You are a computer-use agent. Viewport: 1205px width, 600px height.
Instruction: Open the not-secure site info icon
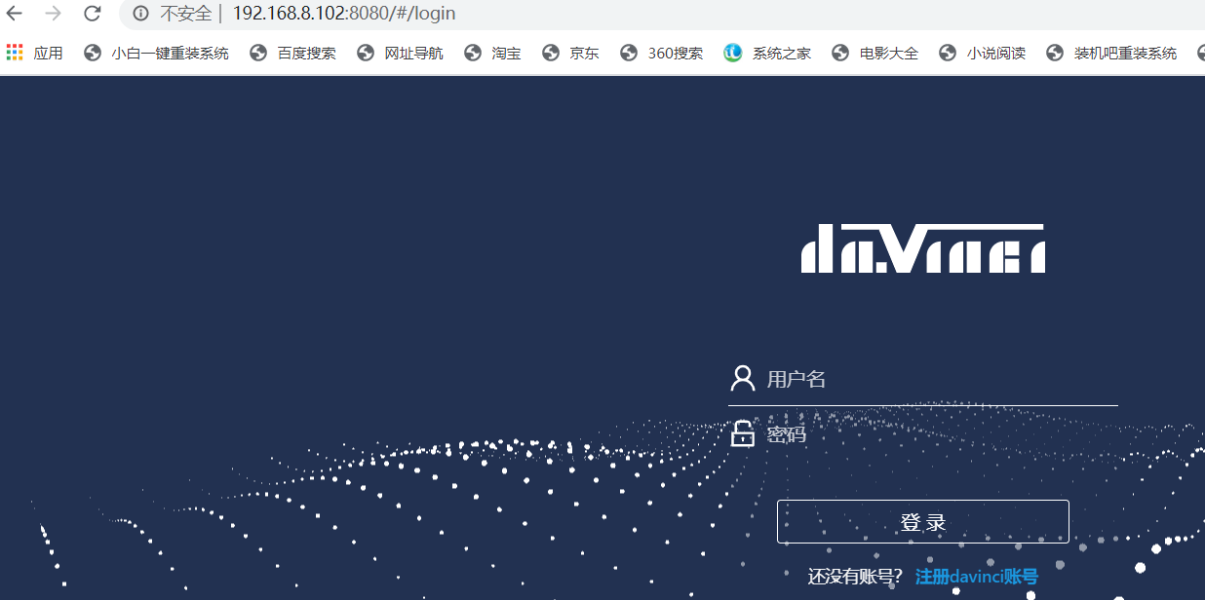[140, 14]
